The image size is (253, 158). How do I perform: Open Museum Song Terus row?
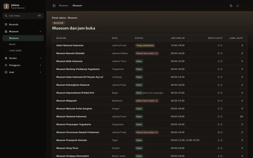pos(150,148)
